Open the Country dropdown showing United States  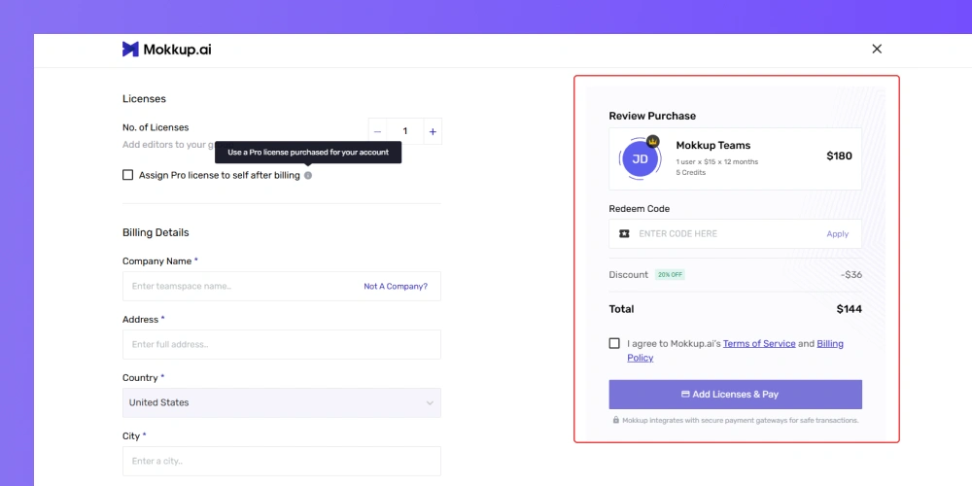282,403
